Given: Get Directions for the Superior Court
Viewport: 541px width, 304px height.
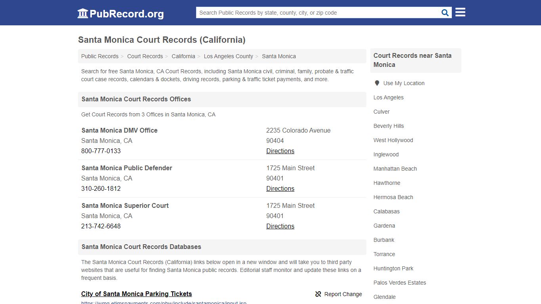Looking at the screenshot, I should [x=280, y=226].
